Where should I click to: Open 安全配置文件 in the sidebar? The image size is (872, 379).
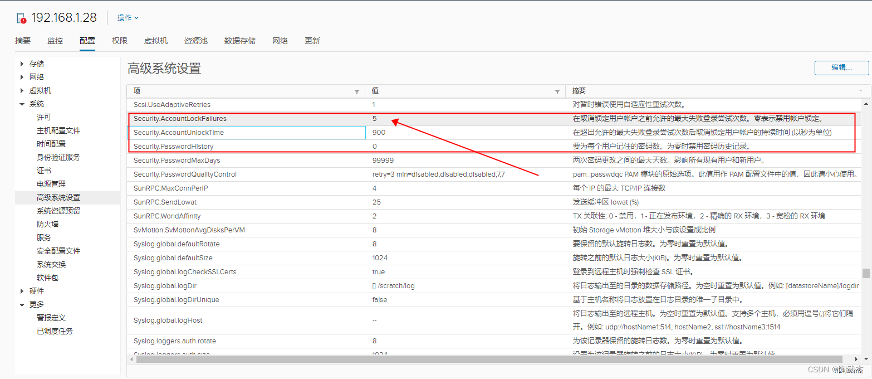click(58, 251)
